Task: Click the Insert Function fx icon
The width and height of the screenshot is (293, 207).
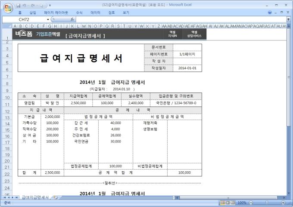Action: click(x=72, y=19)
